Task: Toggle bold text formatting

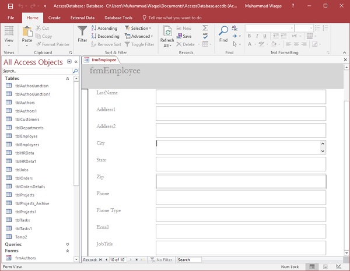Action: [x=249, y=36]
